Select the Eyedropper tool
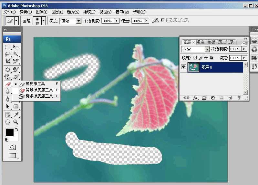Screen dimensions: 258x185 click(x=16, y=115)
